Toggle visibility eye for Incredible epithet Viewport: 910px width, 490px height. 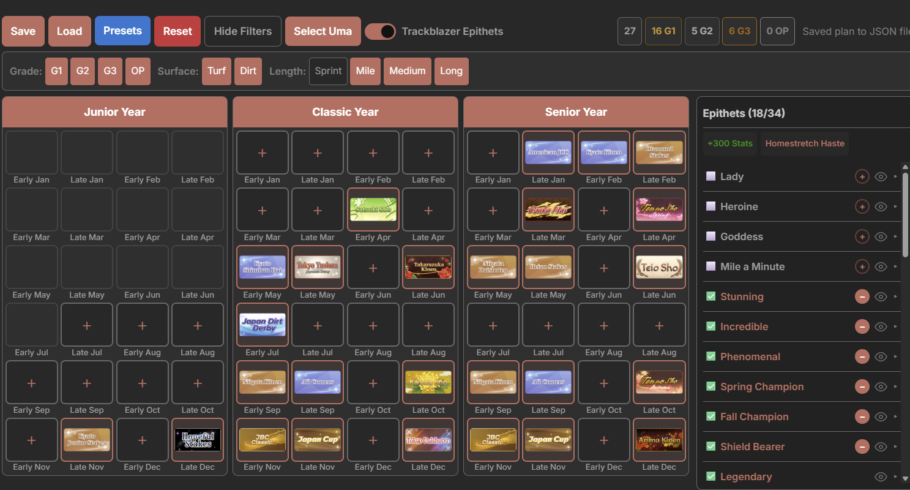881,327
